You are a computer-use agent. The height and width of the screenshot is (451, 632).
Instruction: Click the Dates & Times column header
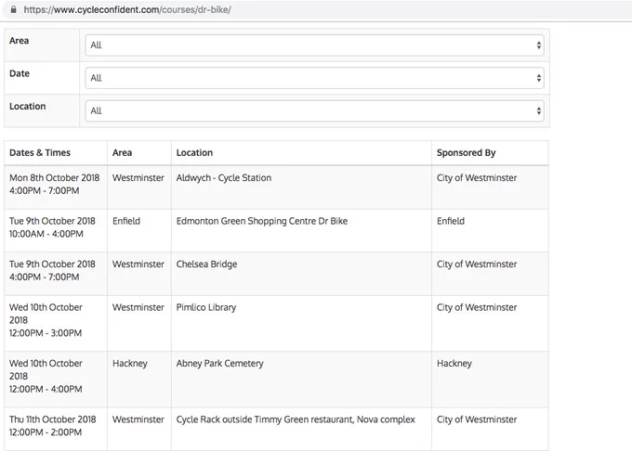pyautogui.click(x=40, y=153)
